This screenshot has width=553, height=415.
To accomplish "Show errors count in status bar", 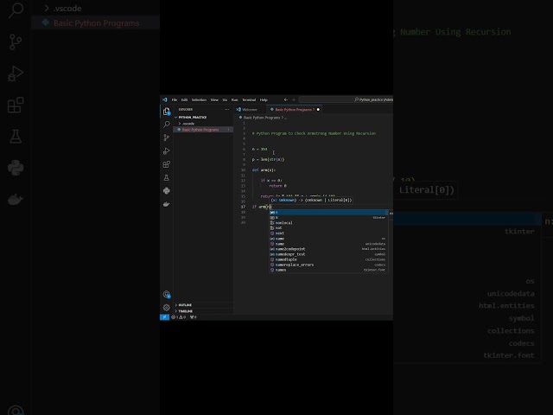I will (175, 317).
